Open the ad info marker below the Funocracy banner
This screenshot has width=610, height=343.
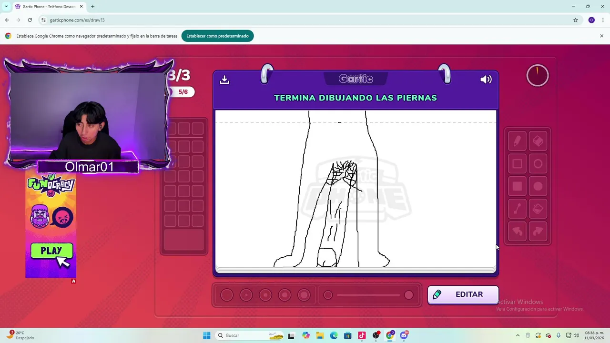pos(73,281)
